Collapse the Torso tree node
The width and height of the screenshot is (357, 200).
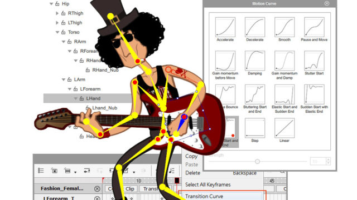click(x=57, y=32)
